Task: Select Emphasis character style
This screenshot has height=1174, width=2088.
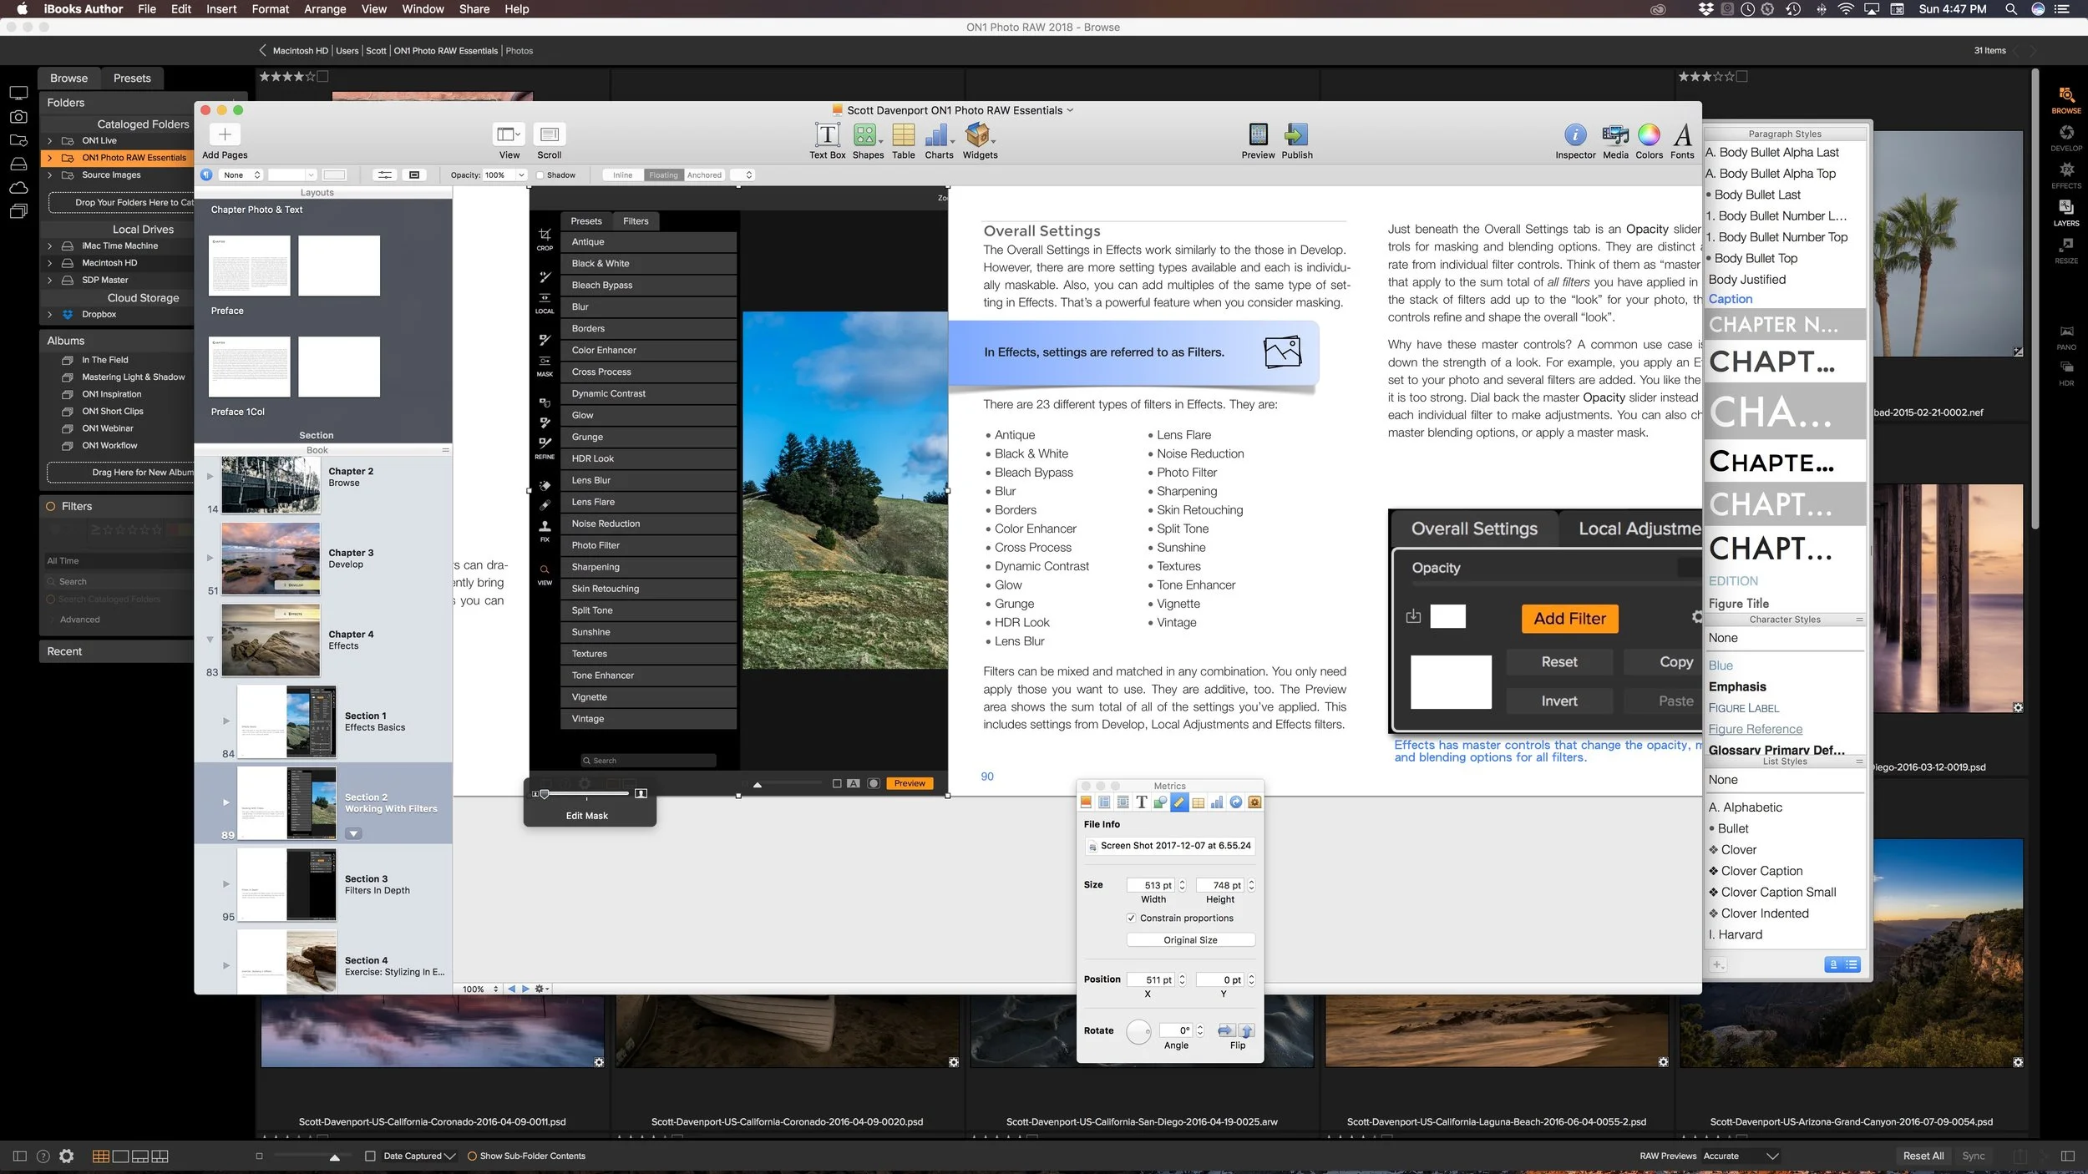Action: pyautogui.click(x=1737, y=686)
